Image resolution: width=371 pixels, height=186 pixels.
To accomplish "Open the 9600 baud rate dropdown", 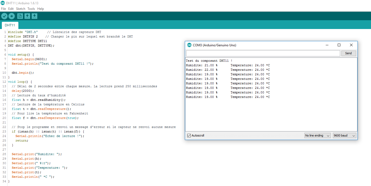I will [x=344, y=135].
